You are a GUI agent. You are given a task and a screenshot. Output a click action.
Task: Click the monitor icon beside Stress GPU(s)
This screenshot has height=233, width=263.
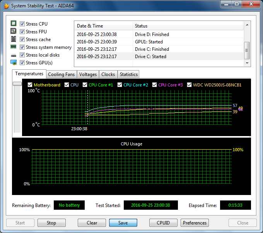click(14, 63)
